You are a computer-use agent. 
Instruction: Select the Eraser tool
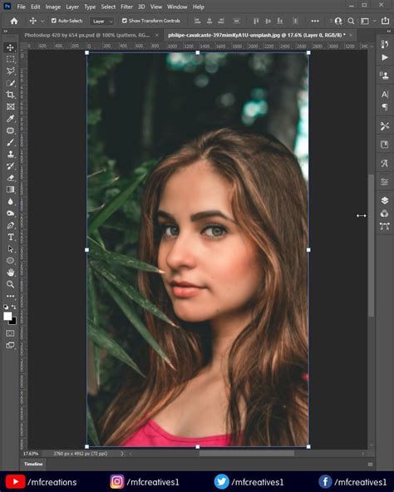point(10,178)
